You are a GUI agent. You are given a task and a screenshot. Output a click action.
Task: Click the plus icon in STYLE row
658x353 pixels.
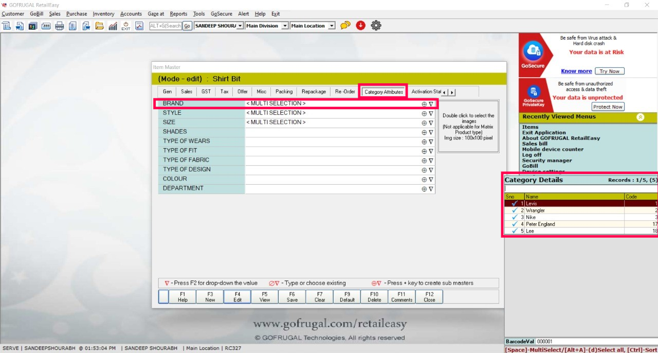(424, 113)
